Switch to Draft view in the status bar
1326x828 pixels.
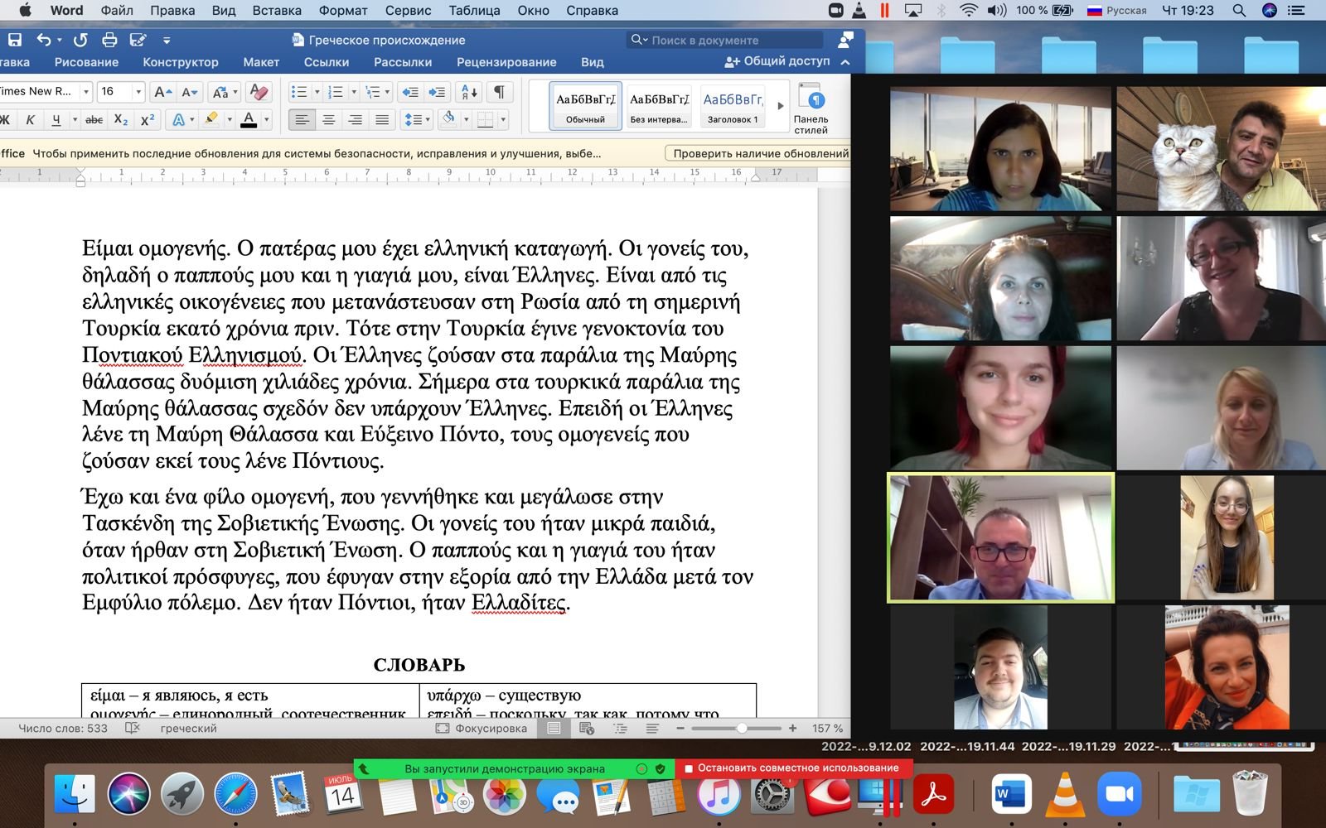pyautogui.click(x=652, y=728)
